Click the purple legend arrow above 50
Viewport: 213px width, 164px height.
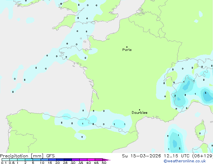tap(106, 160)
